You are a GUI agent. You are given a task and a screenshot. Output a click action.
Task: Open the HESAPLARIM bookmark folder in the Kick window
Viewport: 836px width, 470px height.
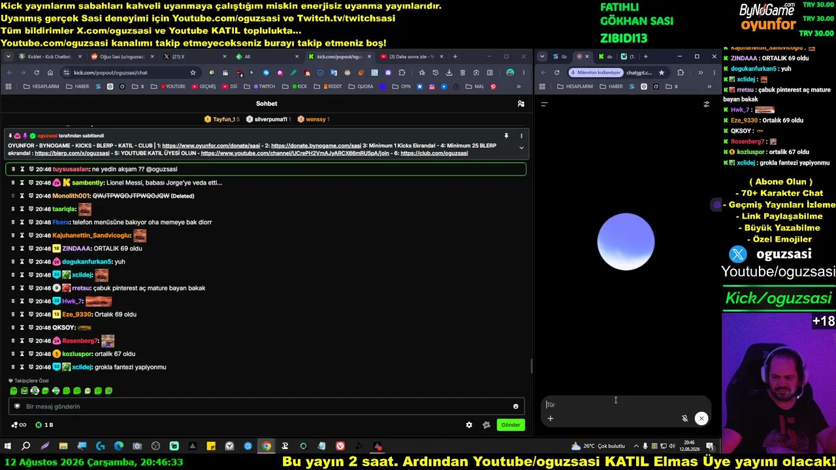coord(40,86)
